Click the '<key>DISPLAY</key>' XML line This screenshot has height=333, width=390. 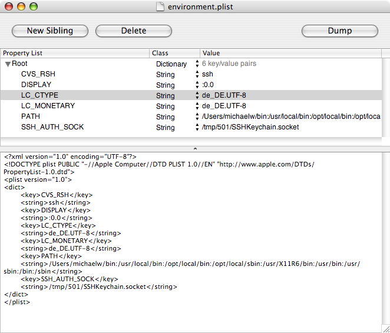56,210
